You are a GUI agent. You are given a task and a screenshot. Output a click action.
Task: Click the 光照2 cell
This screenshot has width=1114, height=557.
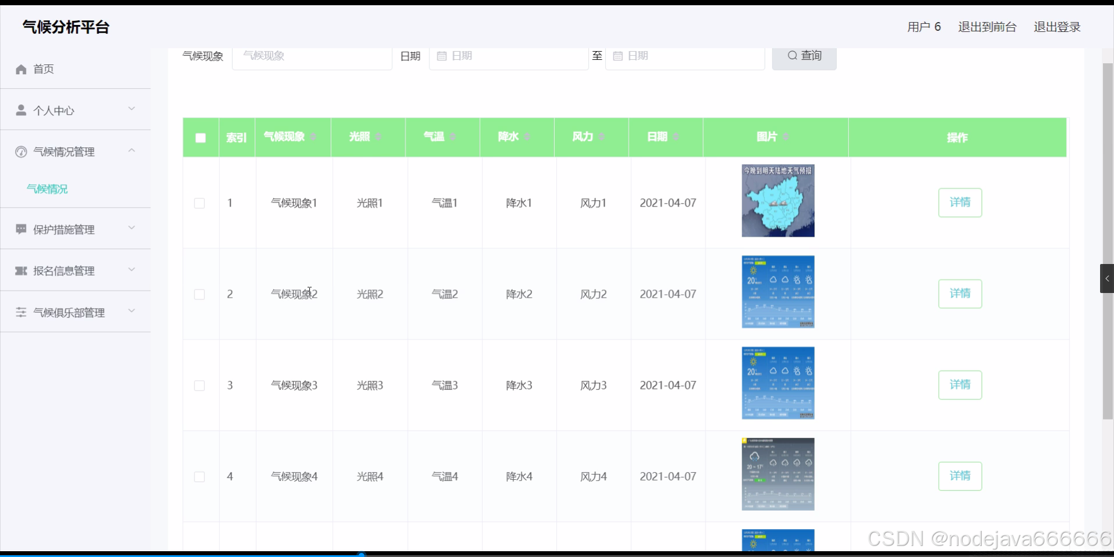click(x=370, y=294)
